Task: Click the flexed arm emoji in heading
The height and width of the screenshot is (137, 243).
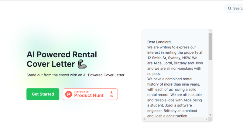Action: point(82,64)
